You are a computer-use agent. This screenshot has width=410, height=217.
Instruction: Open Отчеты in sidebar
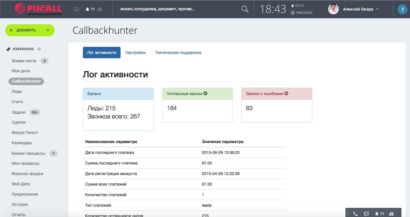(19, 215)
